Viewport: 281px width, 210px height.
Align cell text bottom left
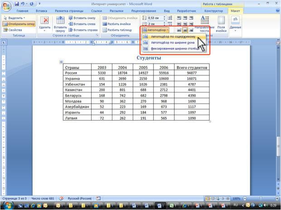pyautogui.click(x=179, y=30)
